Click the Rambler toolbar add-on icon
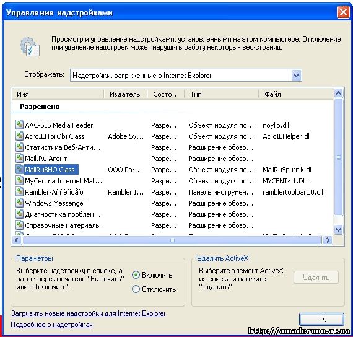This screenshot has width=353, height=337. point(20,191)
